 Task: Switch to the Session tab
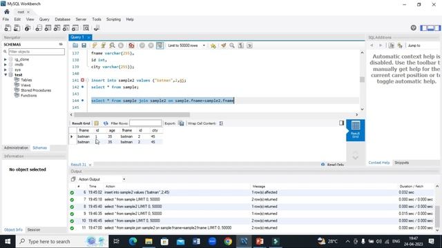34,229
